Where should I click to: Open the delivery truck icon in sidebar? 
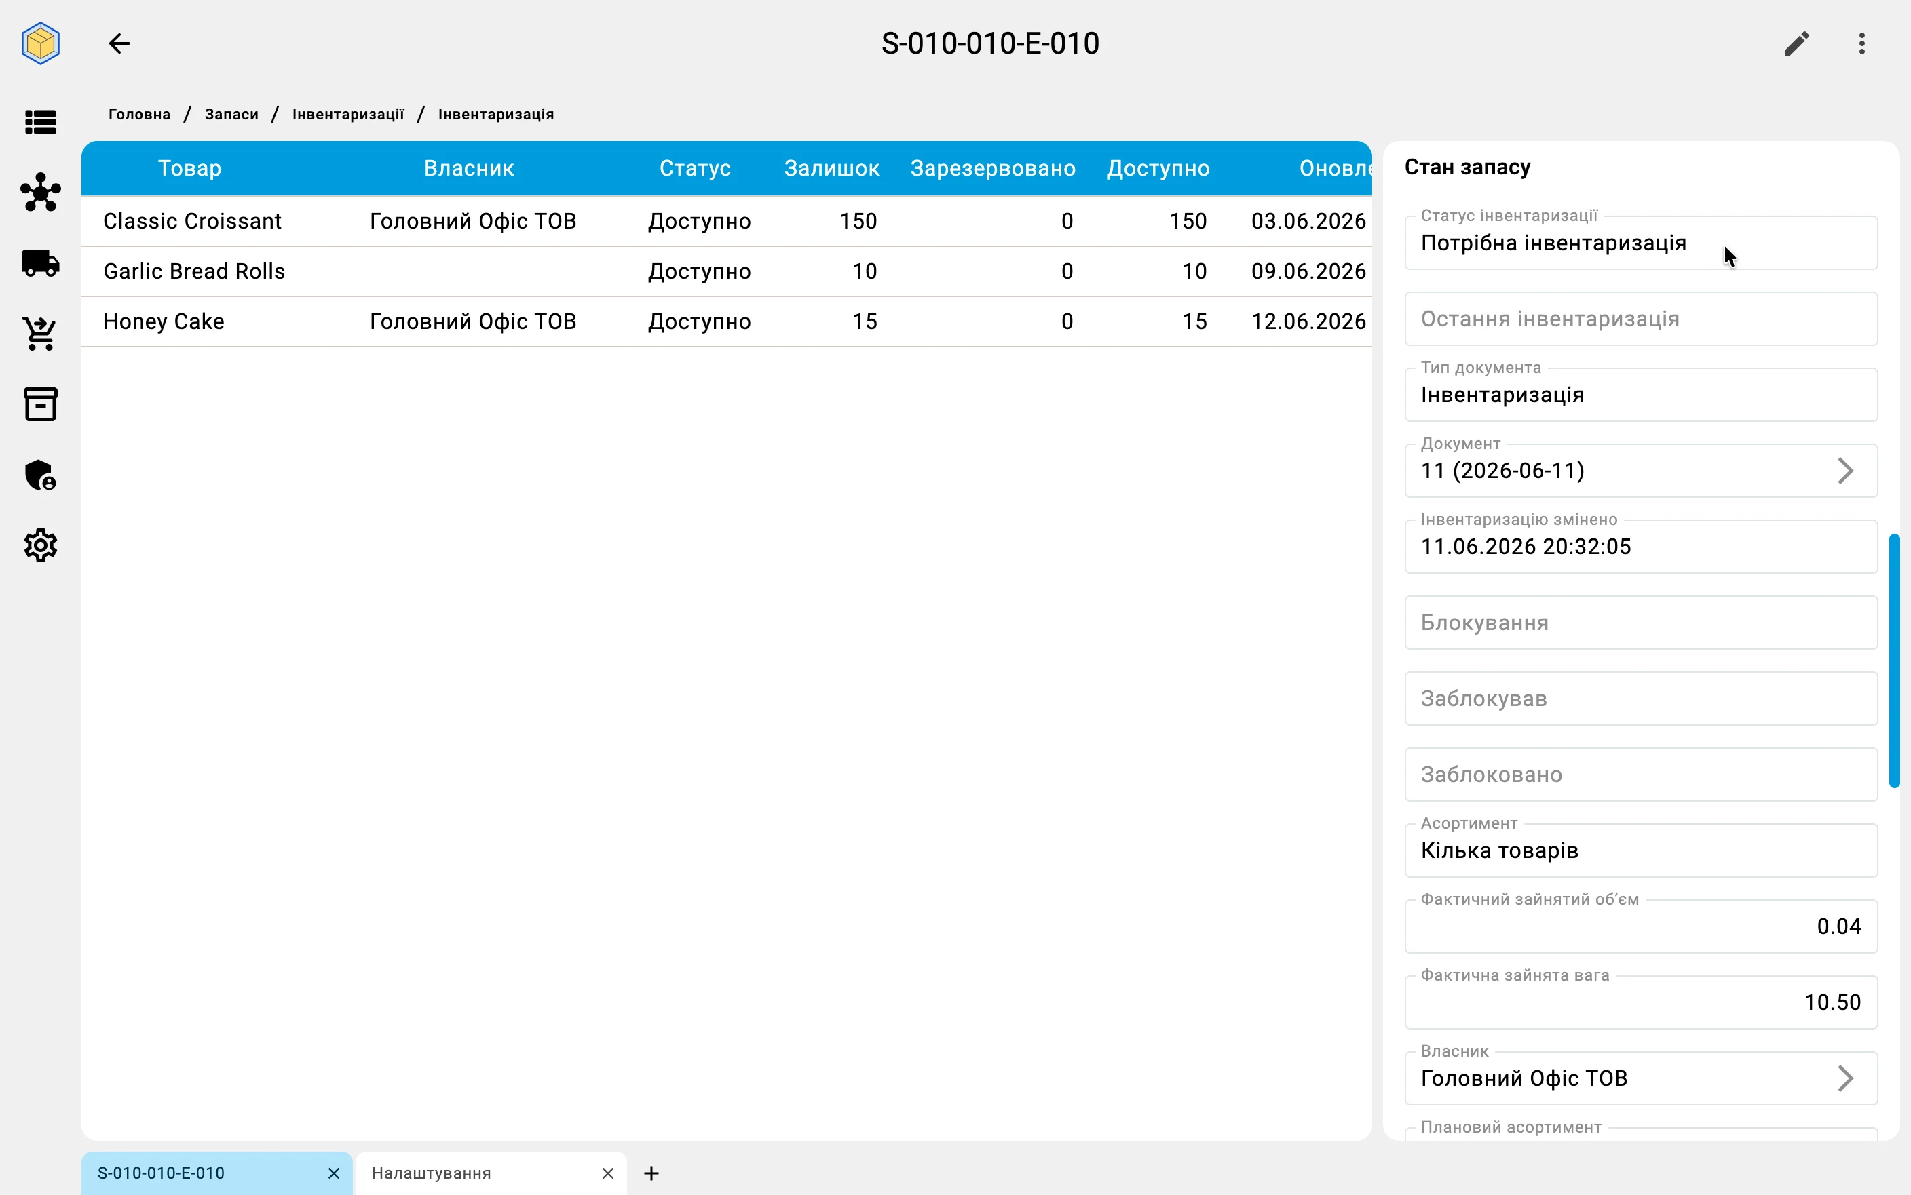[40, 263]
